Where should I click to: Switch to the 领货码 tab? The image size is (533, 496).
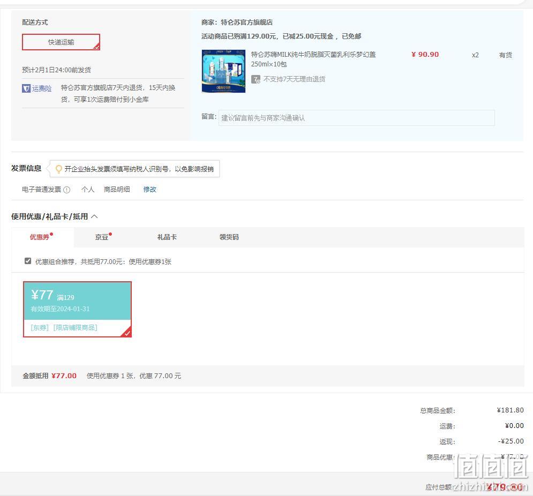229,237
